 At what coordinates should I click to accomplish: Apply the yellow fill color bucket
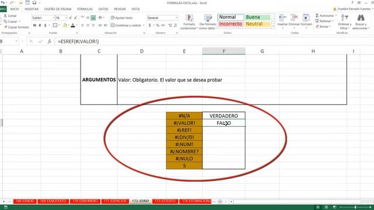(x=65, y=25)
